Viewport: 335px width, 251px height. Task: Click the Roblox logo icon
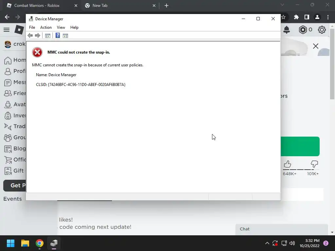(x=19, y=30)
